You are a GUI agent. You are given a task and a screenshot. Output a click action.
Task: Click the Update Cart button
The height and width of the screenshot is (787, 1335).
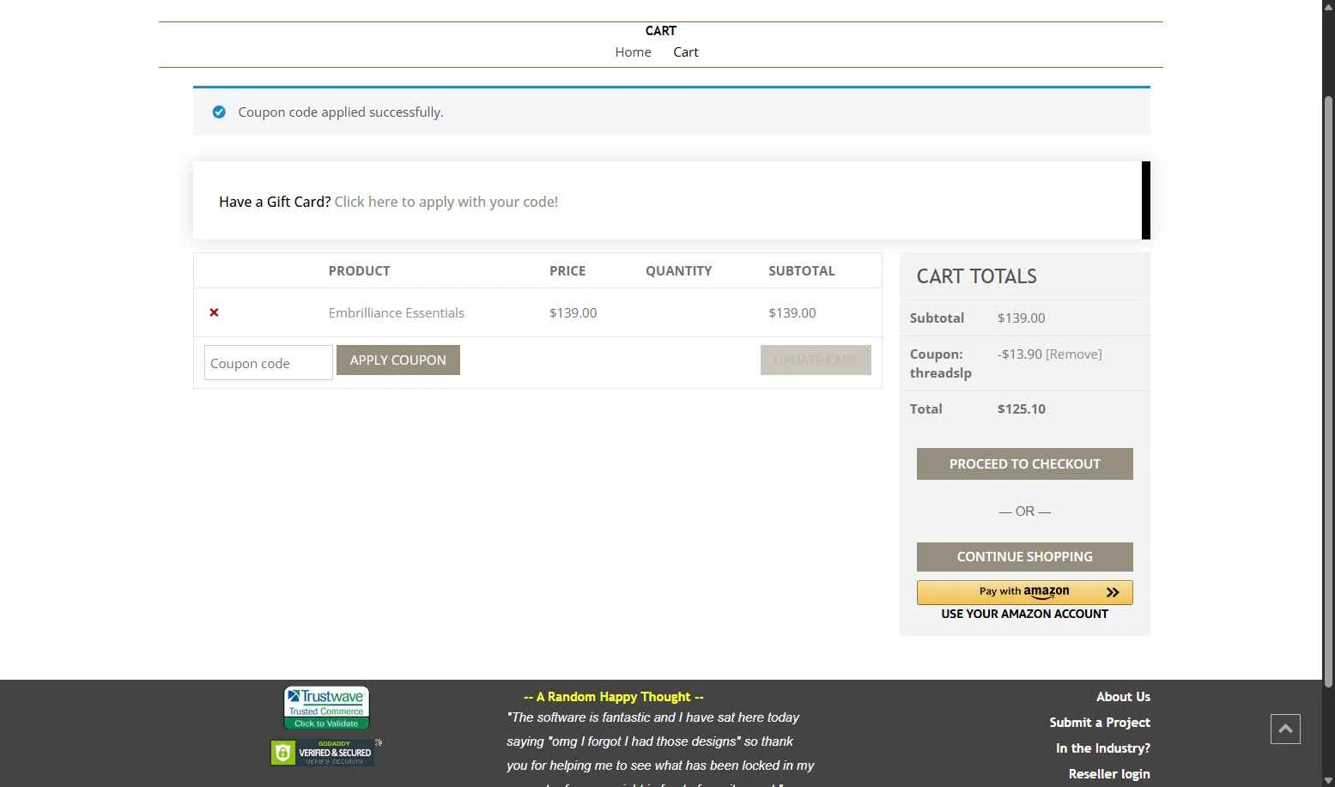point(816,360)
